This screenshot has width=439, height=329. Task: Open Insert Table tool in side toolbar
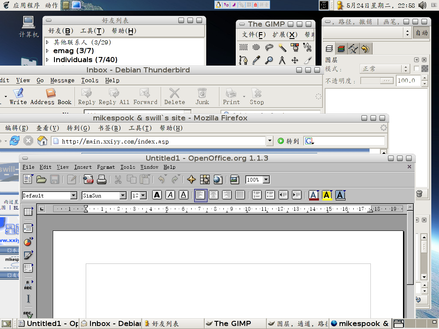pyautogui.click(x=28, y=212)
